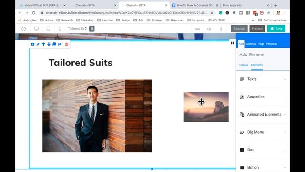The height and width of the screenshot is (172, 305).
Task: Move panel up with up arrow
Action: (x=43, y=44)
